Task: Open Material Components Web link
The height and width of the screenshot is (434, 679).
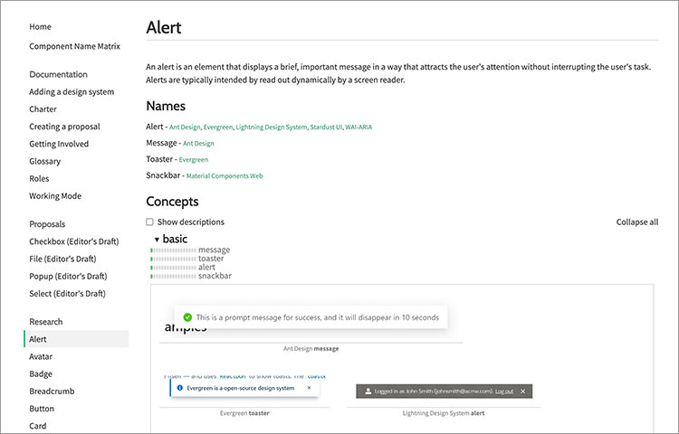Action: [225, 176]
